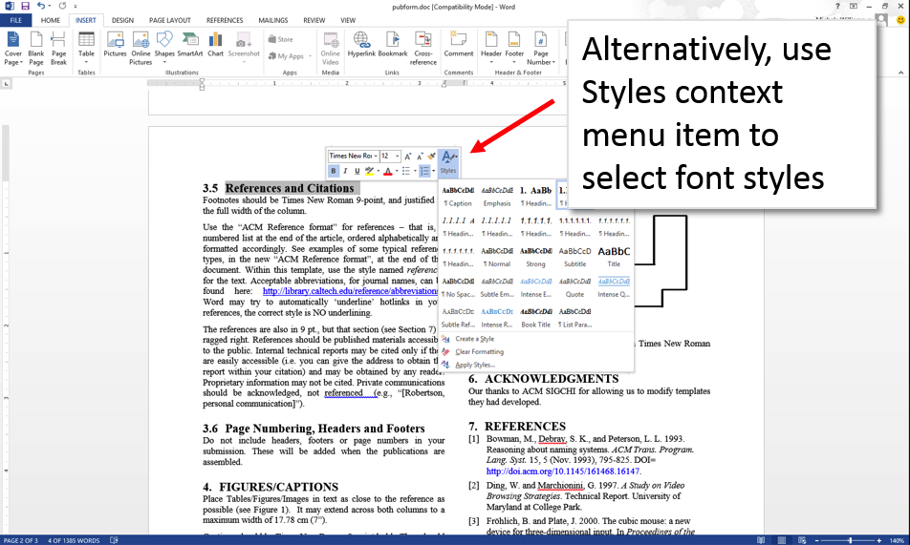
Task: Undo the last action
Action: pyautogui.click(x=40, y=6)
